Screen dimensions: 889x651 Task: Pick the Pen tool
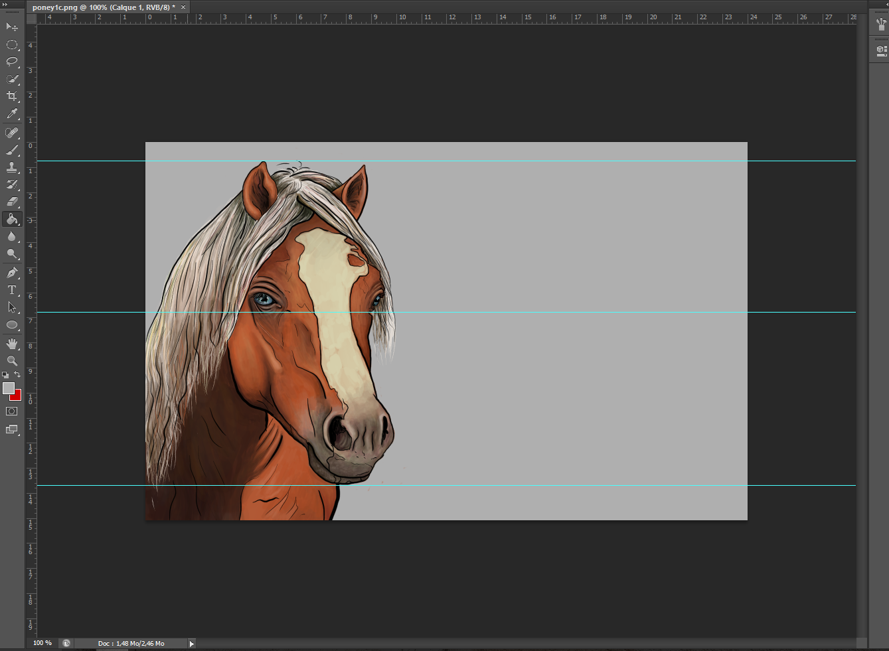point(12,273)
